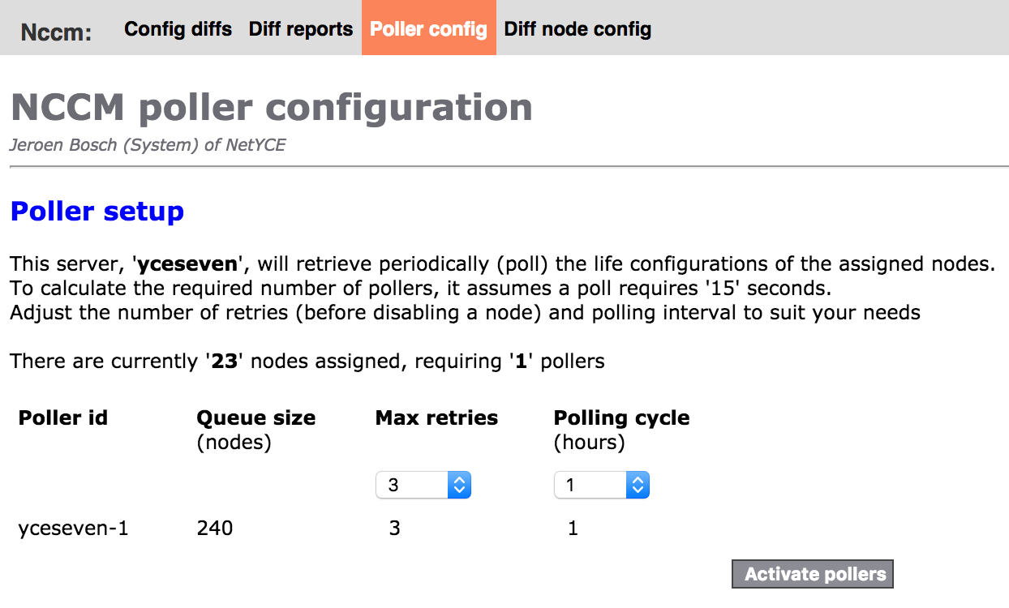Click the Max retries column header
The height and width of the screenshot is (608, 1009).
click(x=436, y=418)
